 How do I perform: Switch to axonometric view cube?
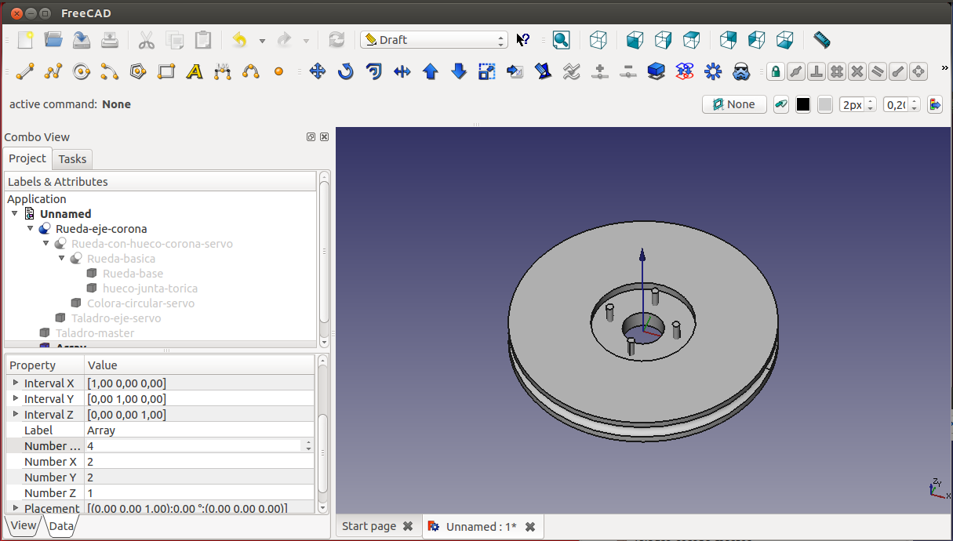coord(598,40)
